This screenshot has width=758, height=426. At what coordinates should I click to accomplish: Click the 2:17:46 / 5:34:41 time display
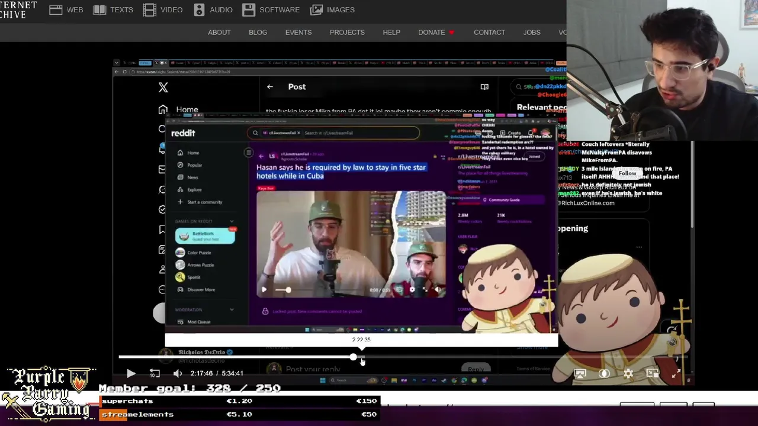(x=217, y=373)
